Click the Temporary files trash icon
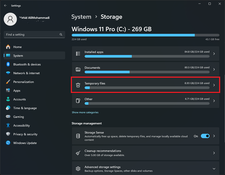225x175 pixels. (x=78, y=85)
